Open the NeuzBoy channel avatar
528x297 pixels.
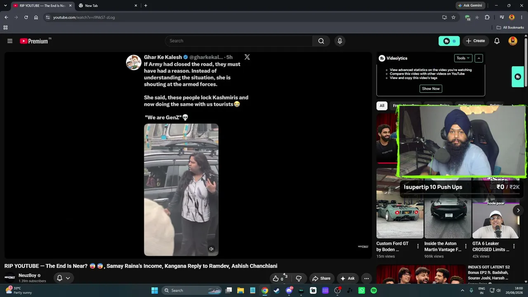(x=10, y=278)
